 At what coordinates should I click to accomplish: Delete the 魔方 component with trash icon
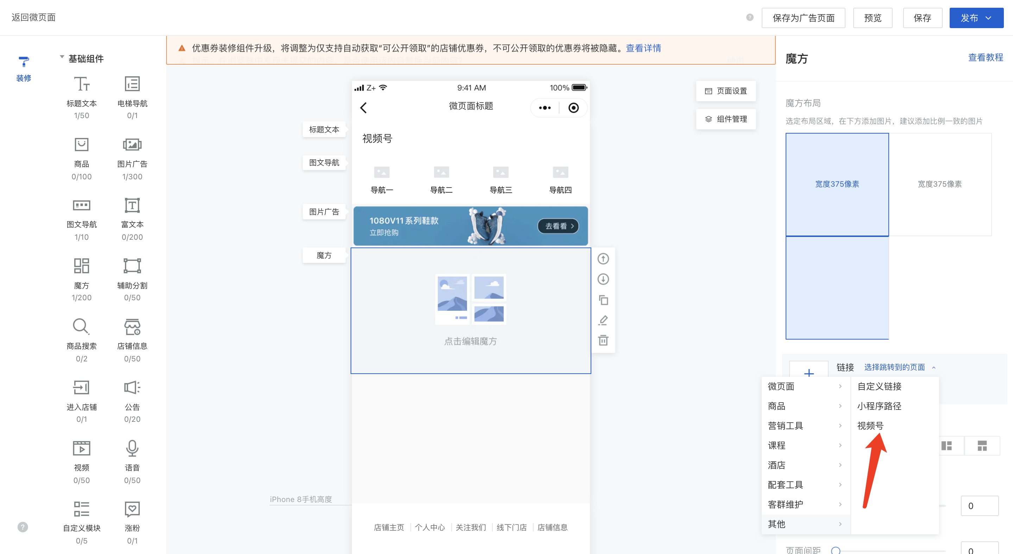pyautogui.click(x=603, y=340)
